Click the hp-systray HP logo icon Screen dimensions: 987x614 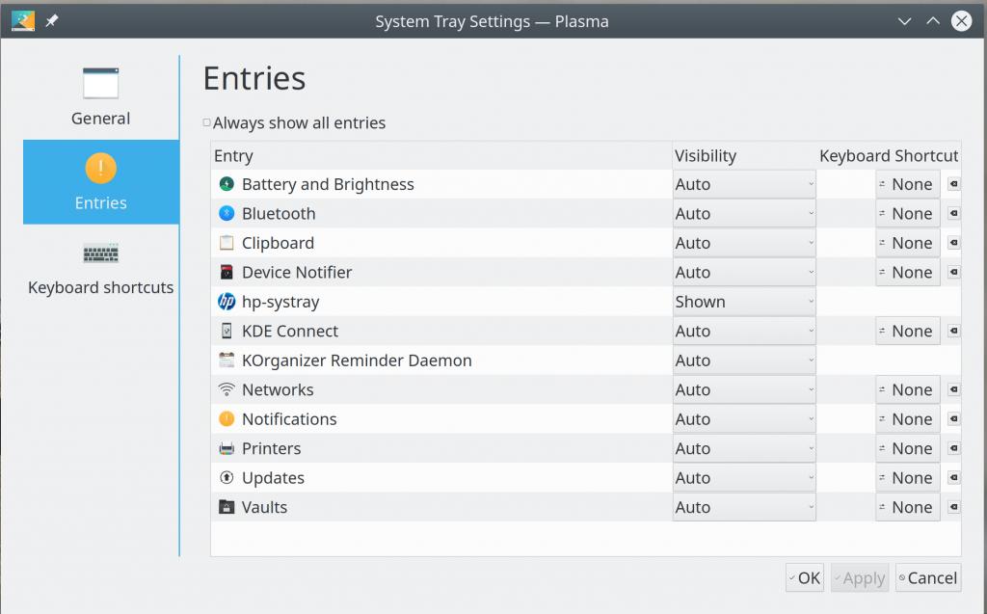click(227, 302)
